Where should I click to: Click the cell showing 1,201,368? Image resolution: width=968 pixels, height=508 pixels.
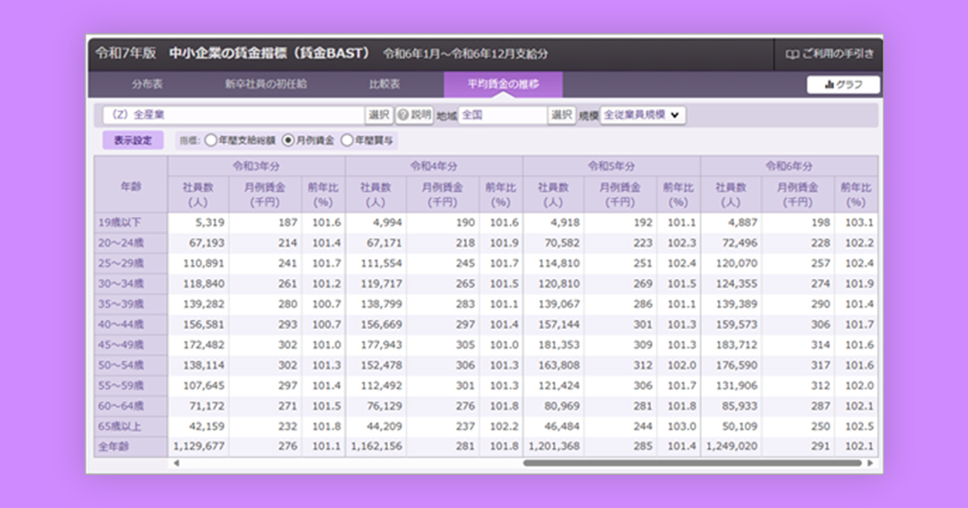pos(553,447)
